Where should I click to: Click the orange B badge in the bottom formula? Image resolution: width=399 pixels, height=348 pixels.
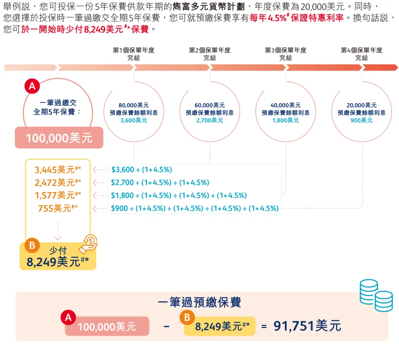pos(187,317)
